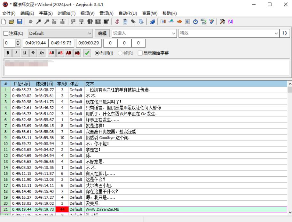This screenshot has height=222, width=292.
Task: Open the 字幕(S) menu
Action: point(46,13)
